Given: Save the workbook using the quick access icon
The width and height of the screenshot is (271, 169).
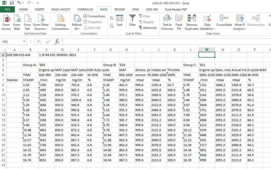Looking at the screenshot, I should (x=12, y=3).
